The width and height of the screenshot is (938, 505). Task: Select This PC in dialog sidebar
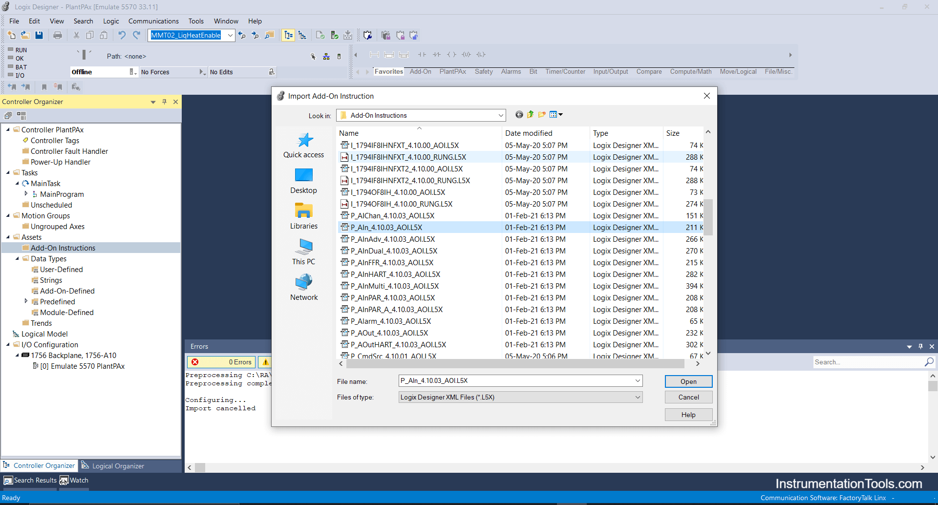[304, 252]
